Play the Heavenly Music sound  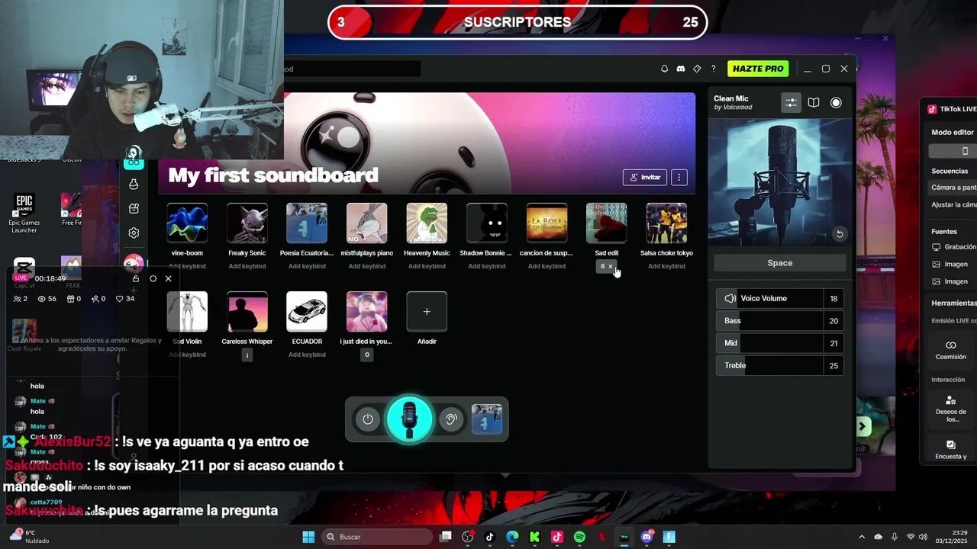[427, 223]
